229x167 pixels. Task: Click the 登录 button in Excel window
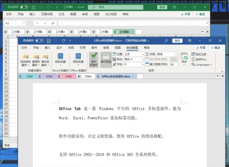pos(162,7)
